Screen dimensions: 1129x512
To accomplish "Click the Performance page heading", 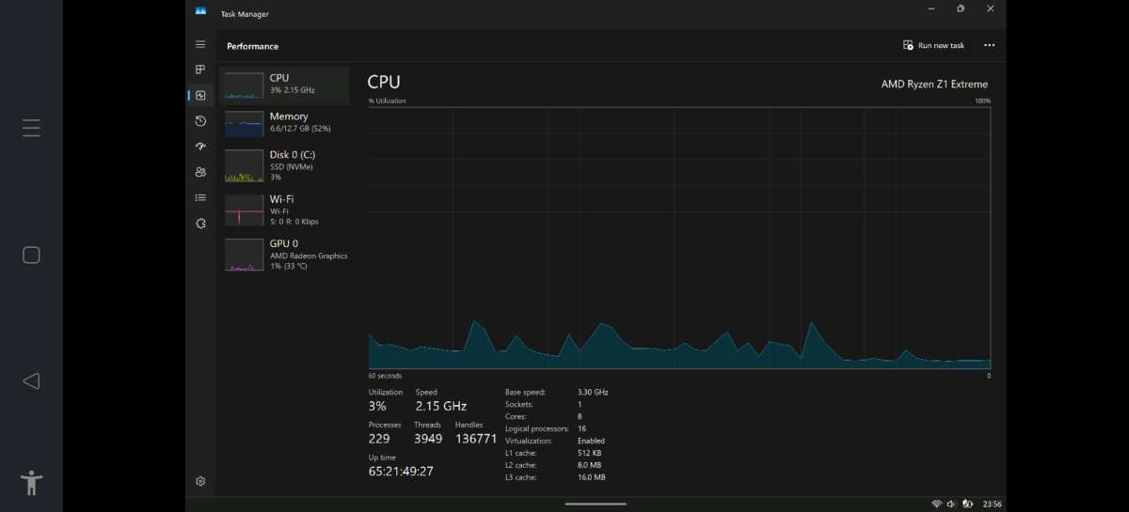I will coord(252,46).
